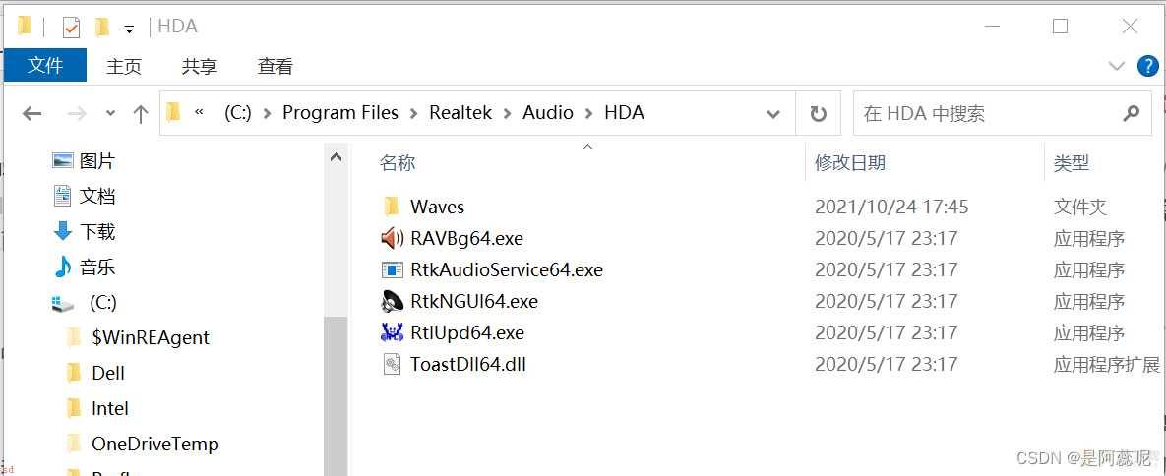Click the 2021/10/24 17:45 date of Waves
Viewport: 1166px width, 476px height.
pyautogui.click(x=891, y=206)
